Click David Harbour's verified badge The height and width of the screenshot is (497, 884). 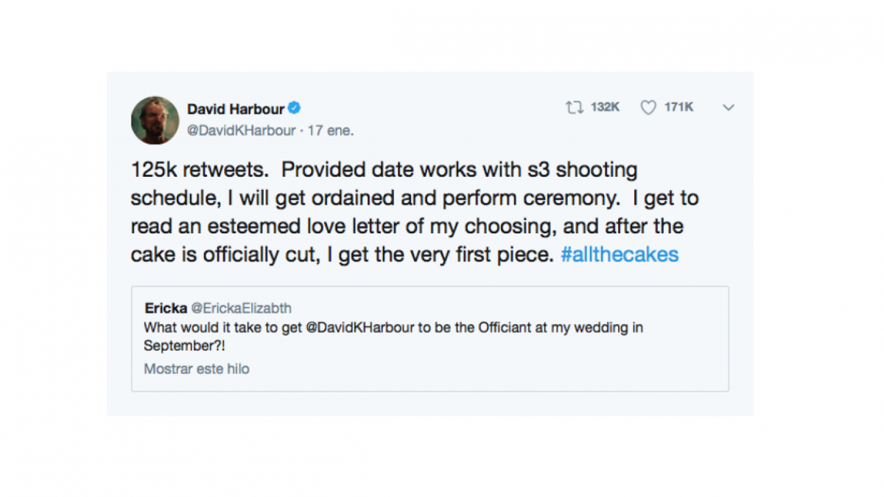click(x=294, y=108)
